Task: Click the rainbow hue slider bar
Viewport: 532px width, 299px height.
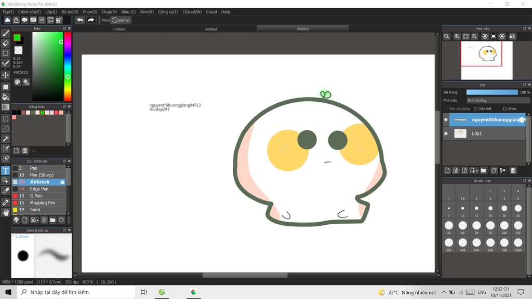Action: 68,66
